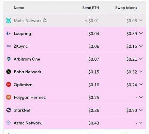Open the Polygon Hermez name link
This screenshot has height=134, width=149.
[30, 98]
